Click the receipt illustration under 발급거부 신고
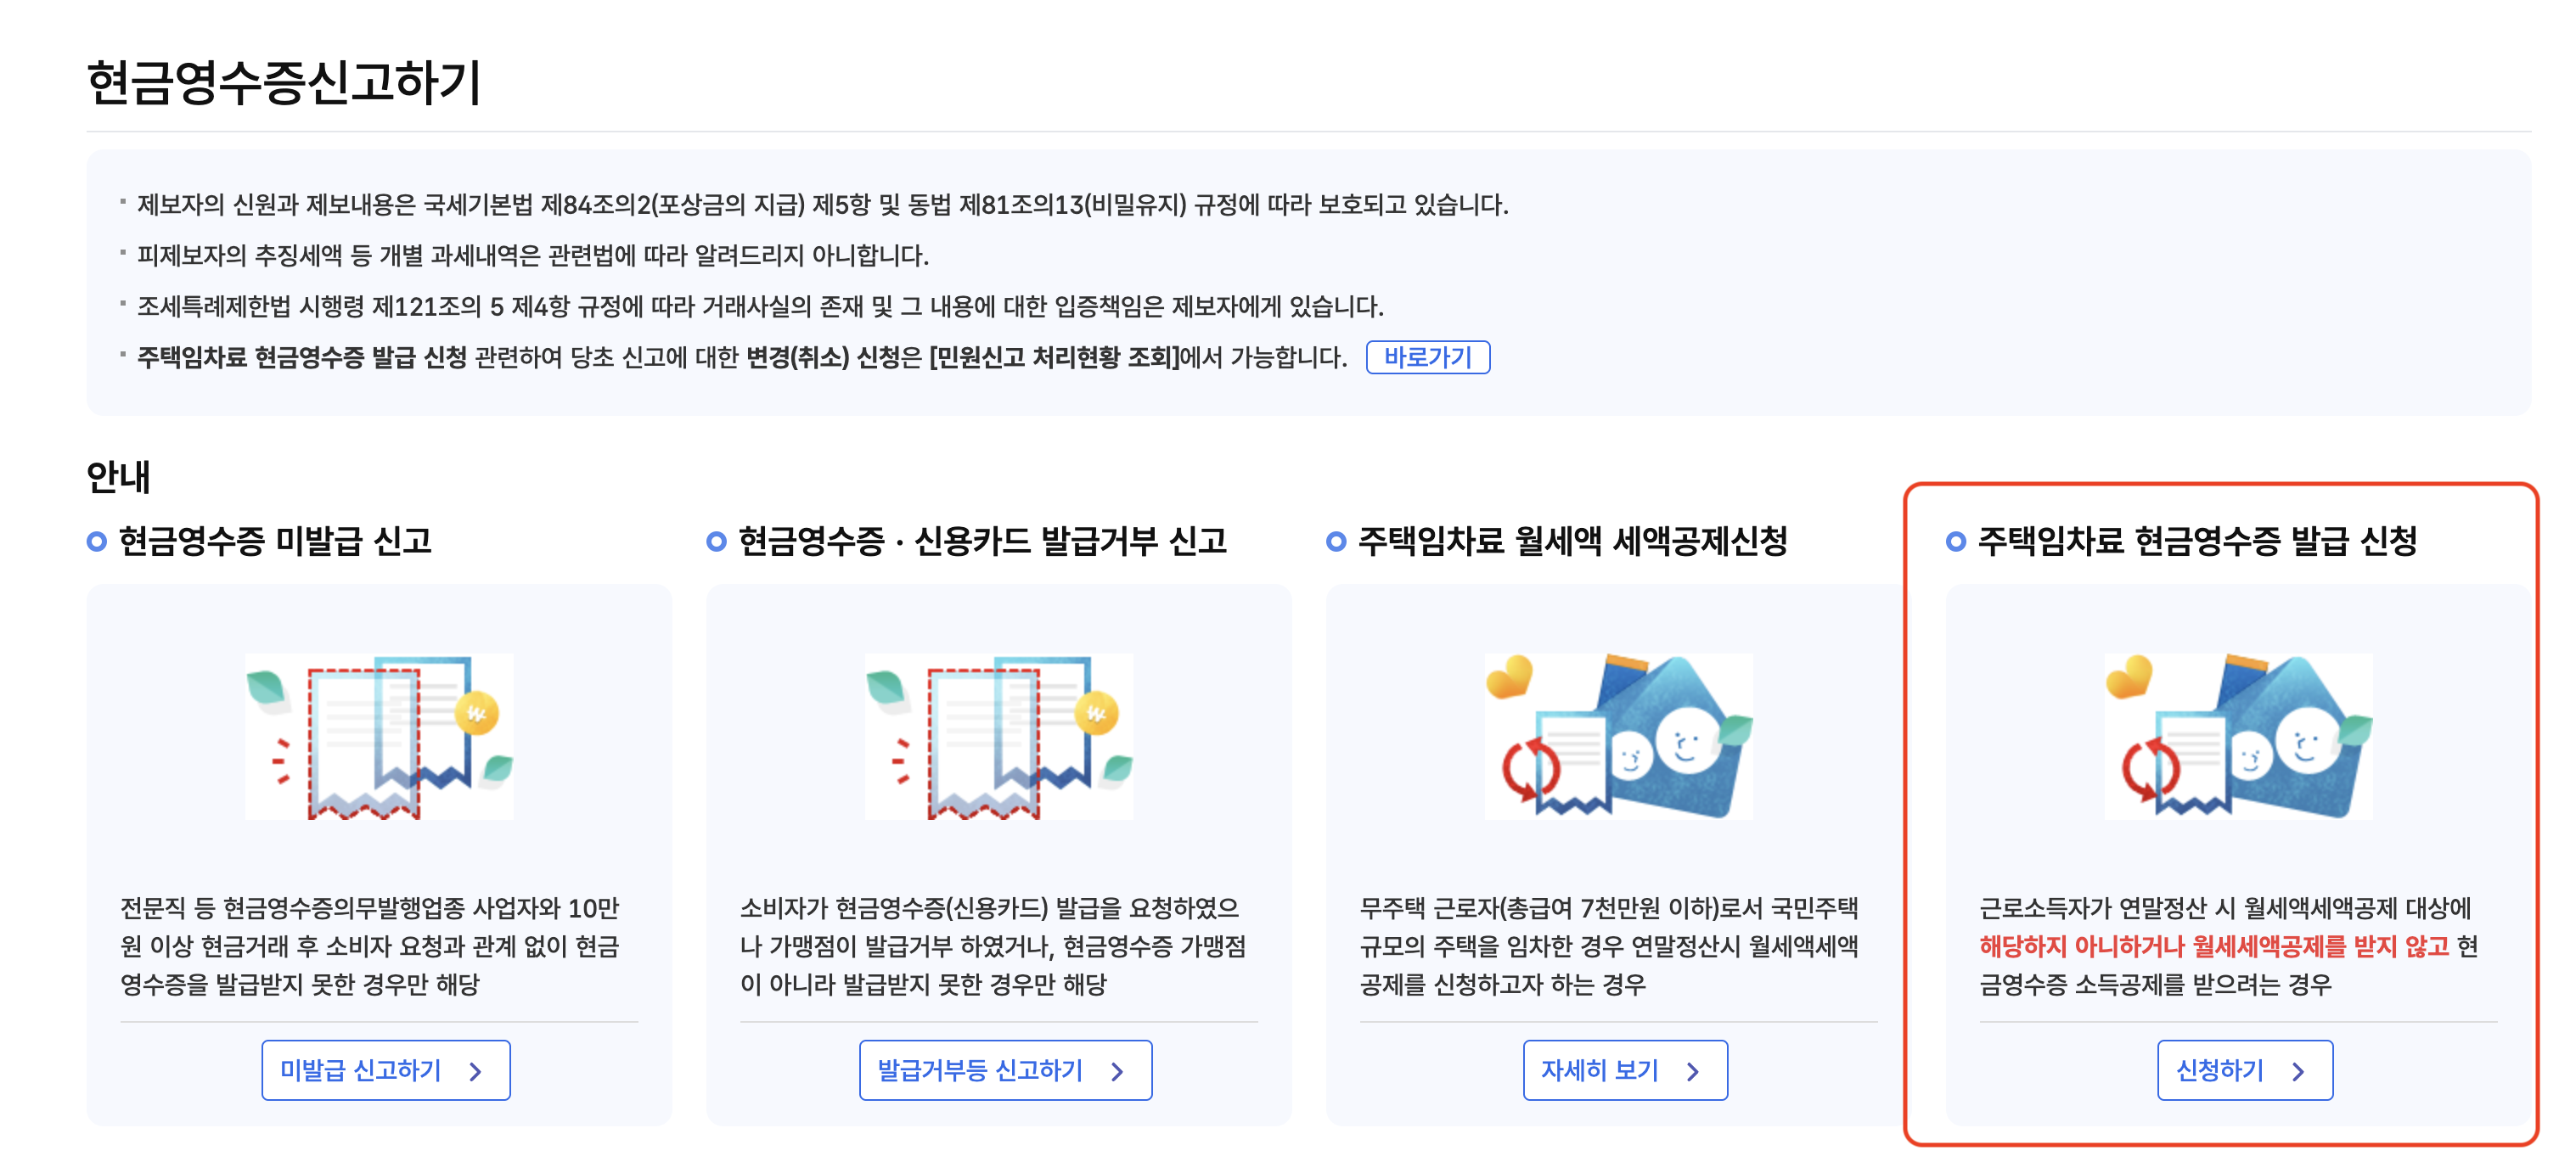 [999, 736]
